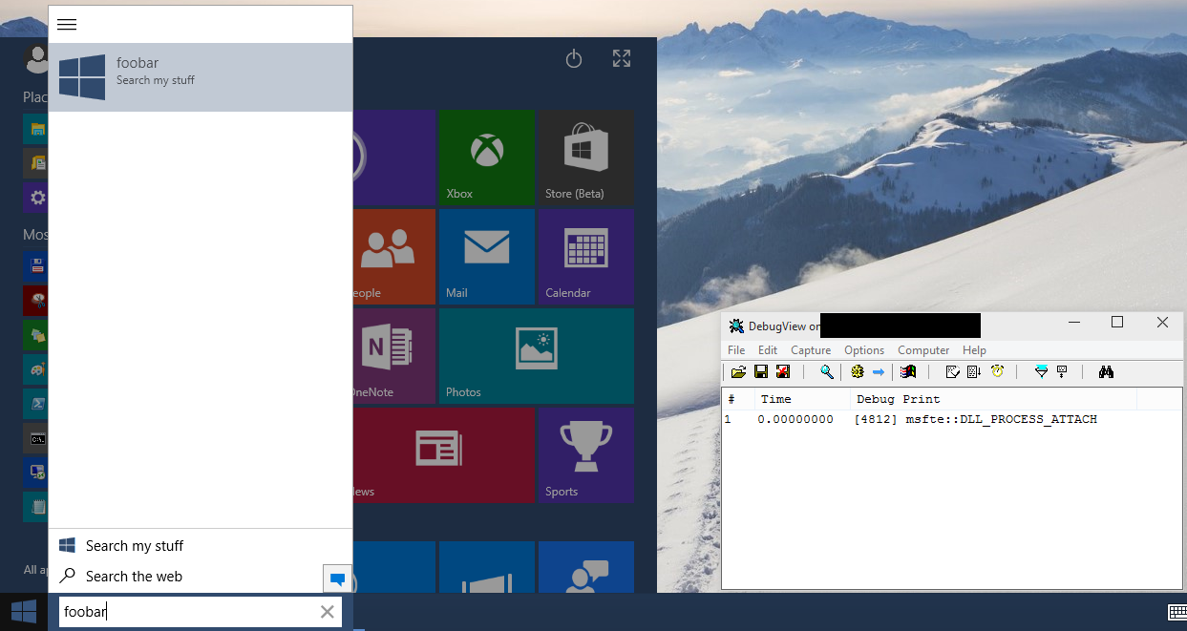Expand the hamburger menu in search panel
The width and height of the screenshot is (1187, 631).
pos(67,25)
